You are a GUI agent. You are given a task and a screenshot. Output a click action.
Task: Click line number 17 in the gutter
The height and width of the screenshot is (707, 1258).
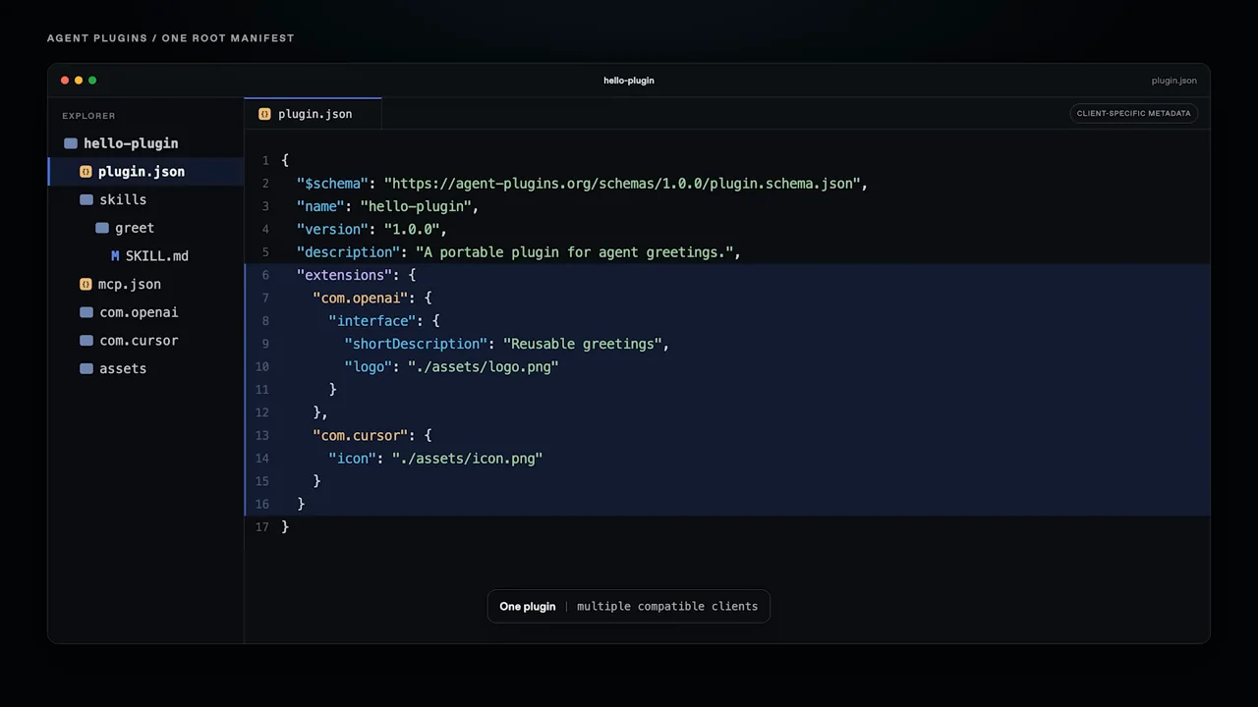click(x=261, y=527)
